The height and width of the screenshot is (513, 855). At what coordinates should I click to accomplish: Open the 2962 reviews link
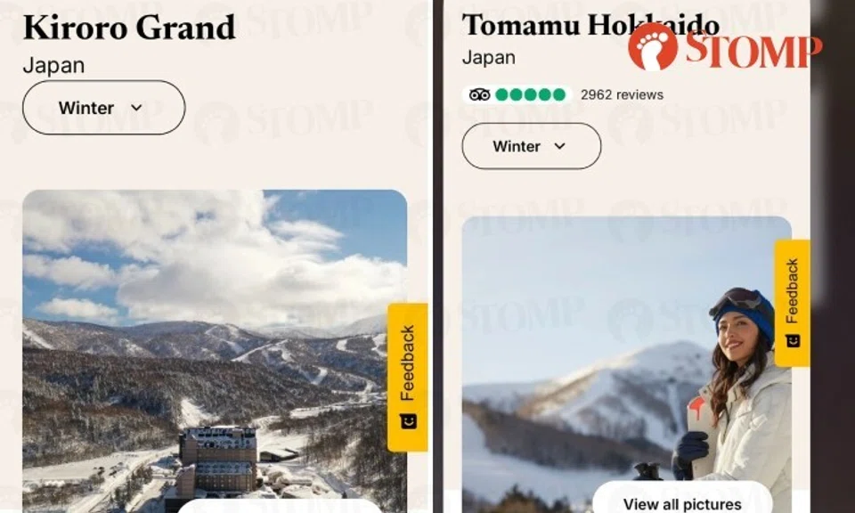coord(622,95)
